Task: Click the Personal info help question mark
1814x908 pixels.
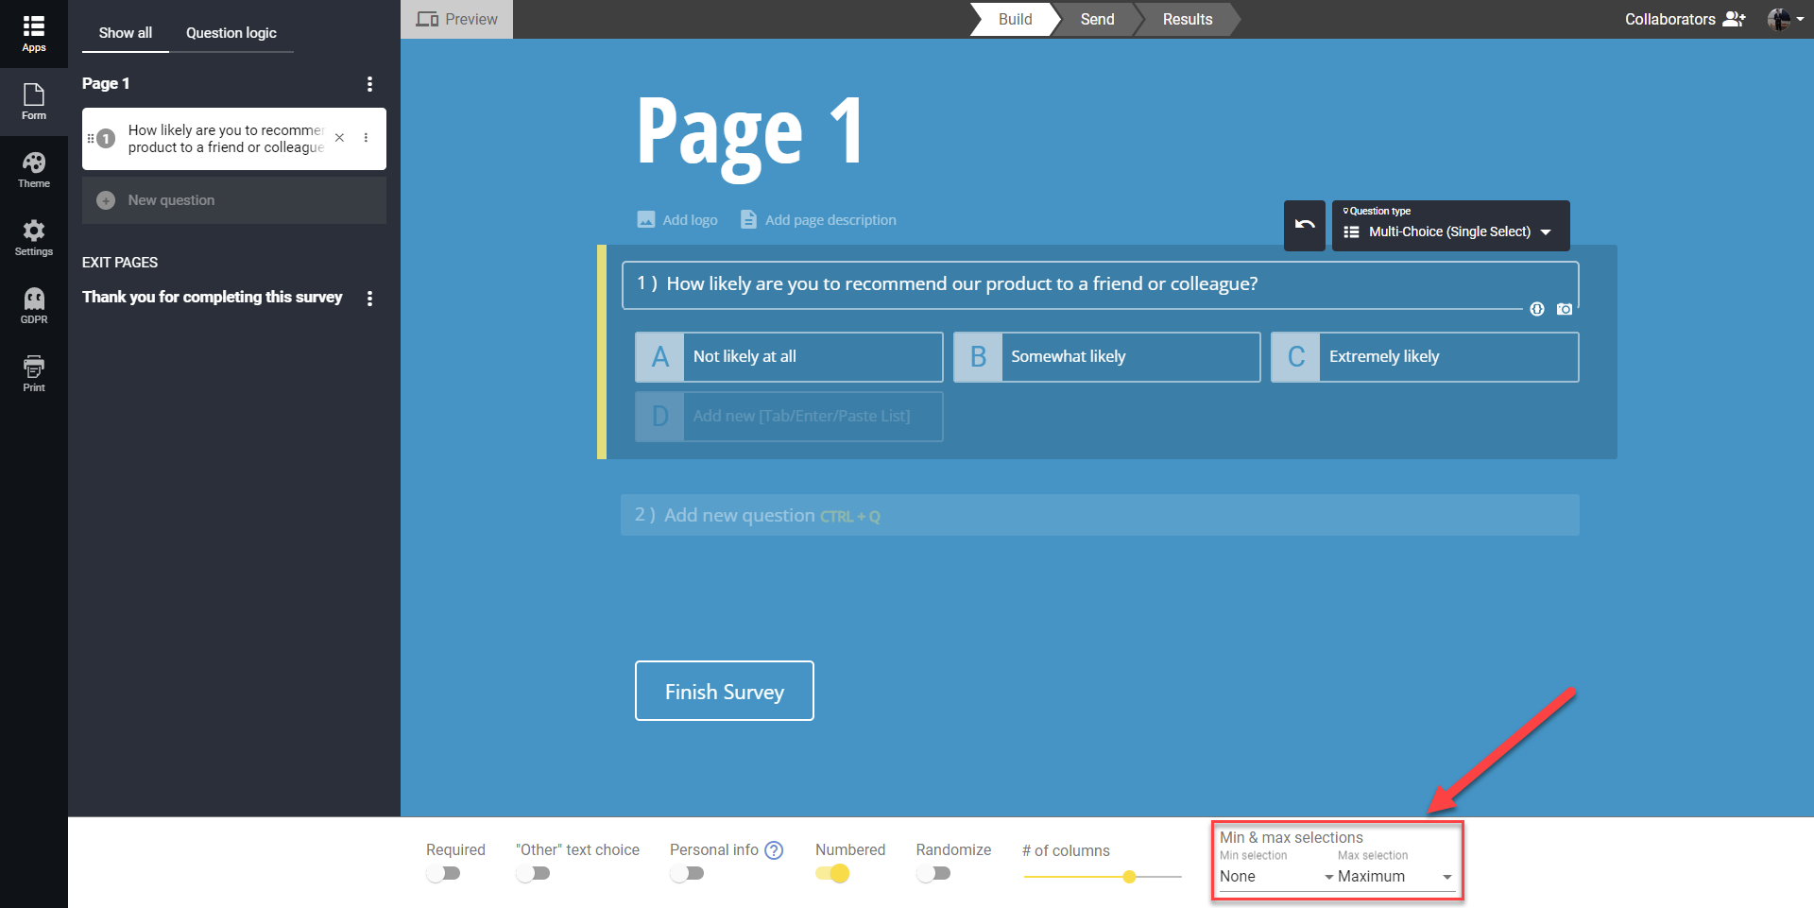Action: coord(774,850)
